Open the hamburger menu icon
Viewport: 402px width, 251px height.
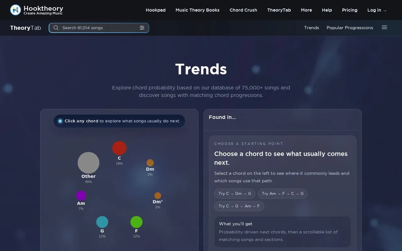384,27
